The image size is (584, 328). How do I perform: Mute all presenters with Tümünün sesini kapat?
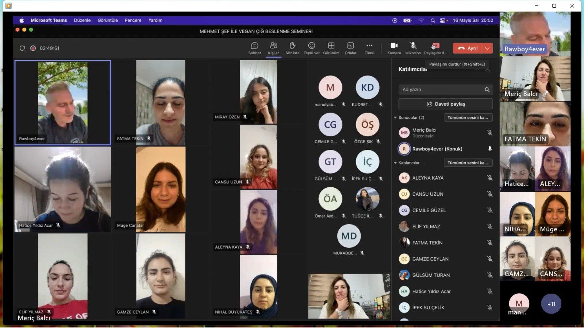coord(468,117)
